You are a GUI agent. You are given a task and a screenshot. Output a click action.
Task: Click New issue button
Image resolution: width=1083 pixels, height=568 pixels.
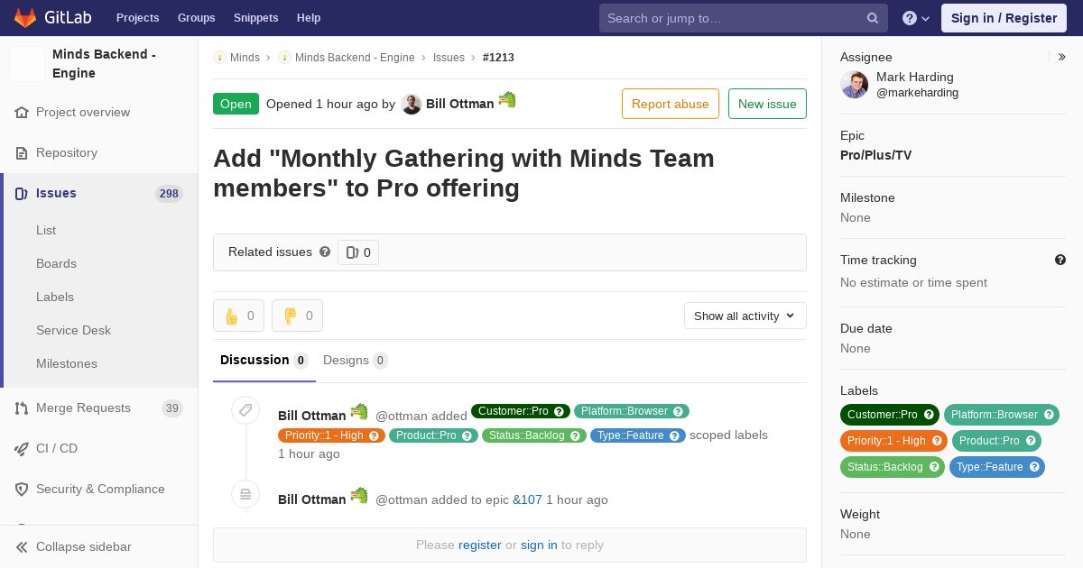tap(767, 104)
